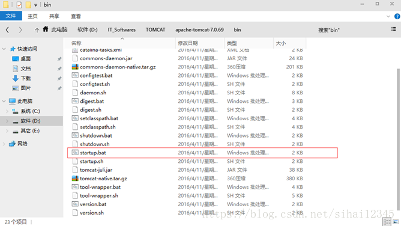
Task: Click the commons-daemon.jar file icon
Action: point(75,58)
